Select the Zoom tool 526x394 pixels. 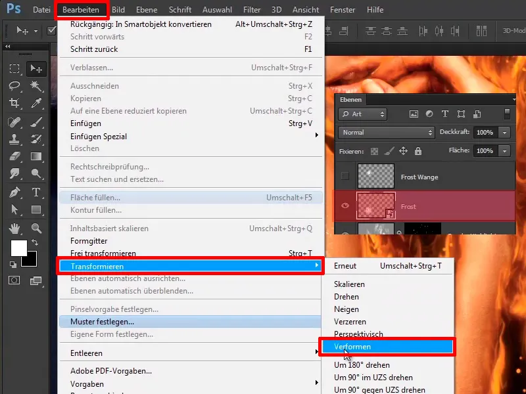coord(36,229)
